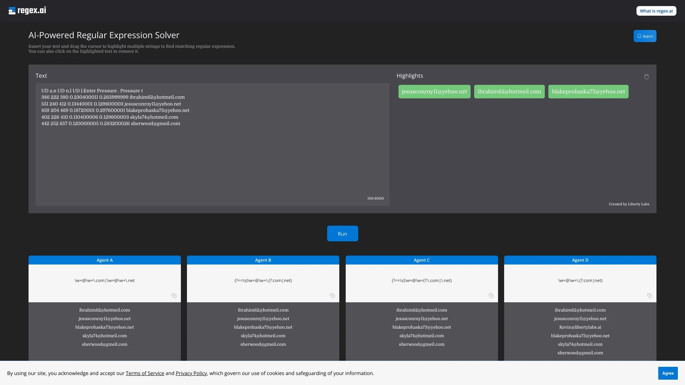
Task: Click the copy icon in Agent C panel
Action: click(491, 296)
